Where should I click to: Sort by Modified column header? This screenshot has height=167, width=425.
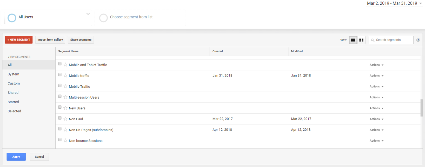328,51
